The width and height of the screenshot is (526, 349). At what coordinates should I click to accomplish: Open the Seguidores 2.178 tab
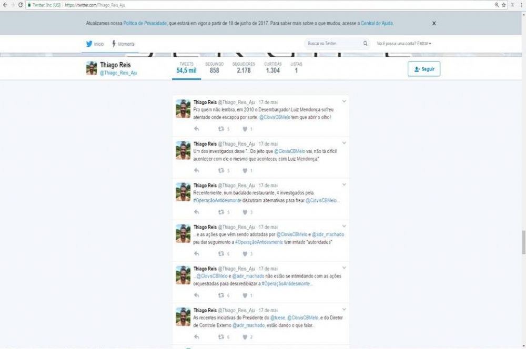click(x=244, y=68)
